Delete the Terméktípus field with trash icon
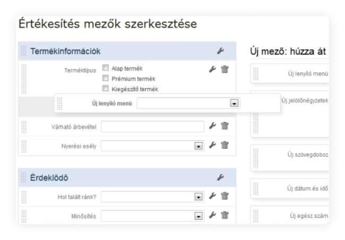 click(x=225, y=70)
